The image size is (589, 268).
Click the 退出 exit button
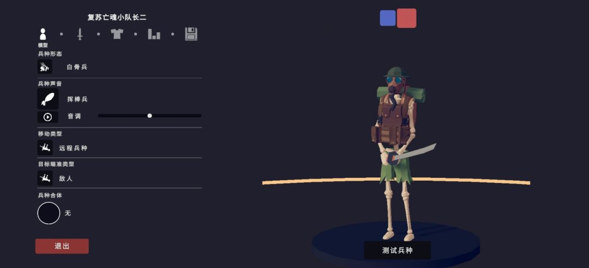click(x=62, y=246)
